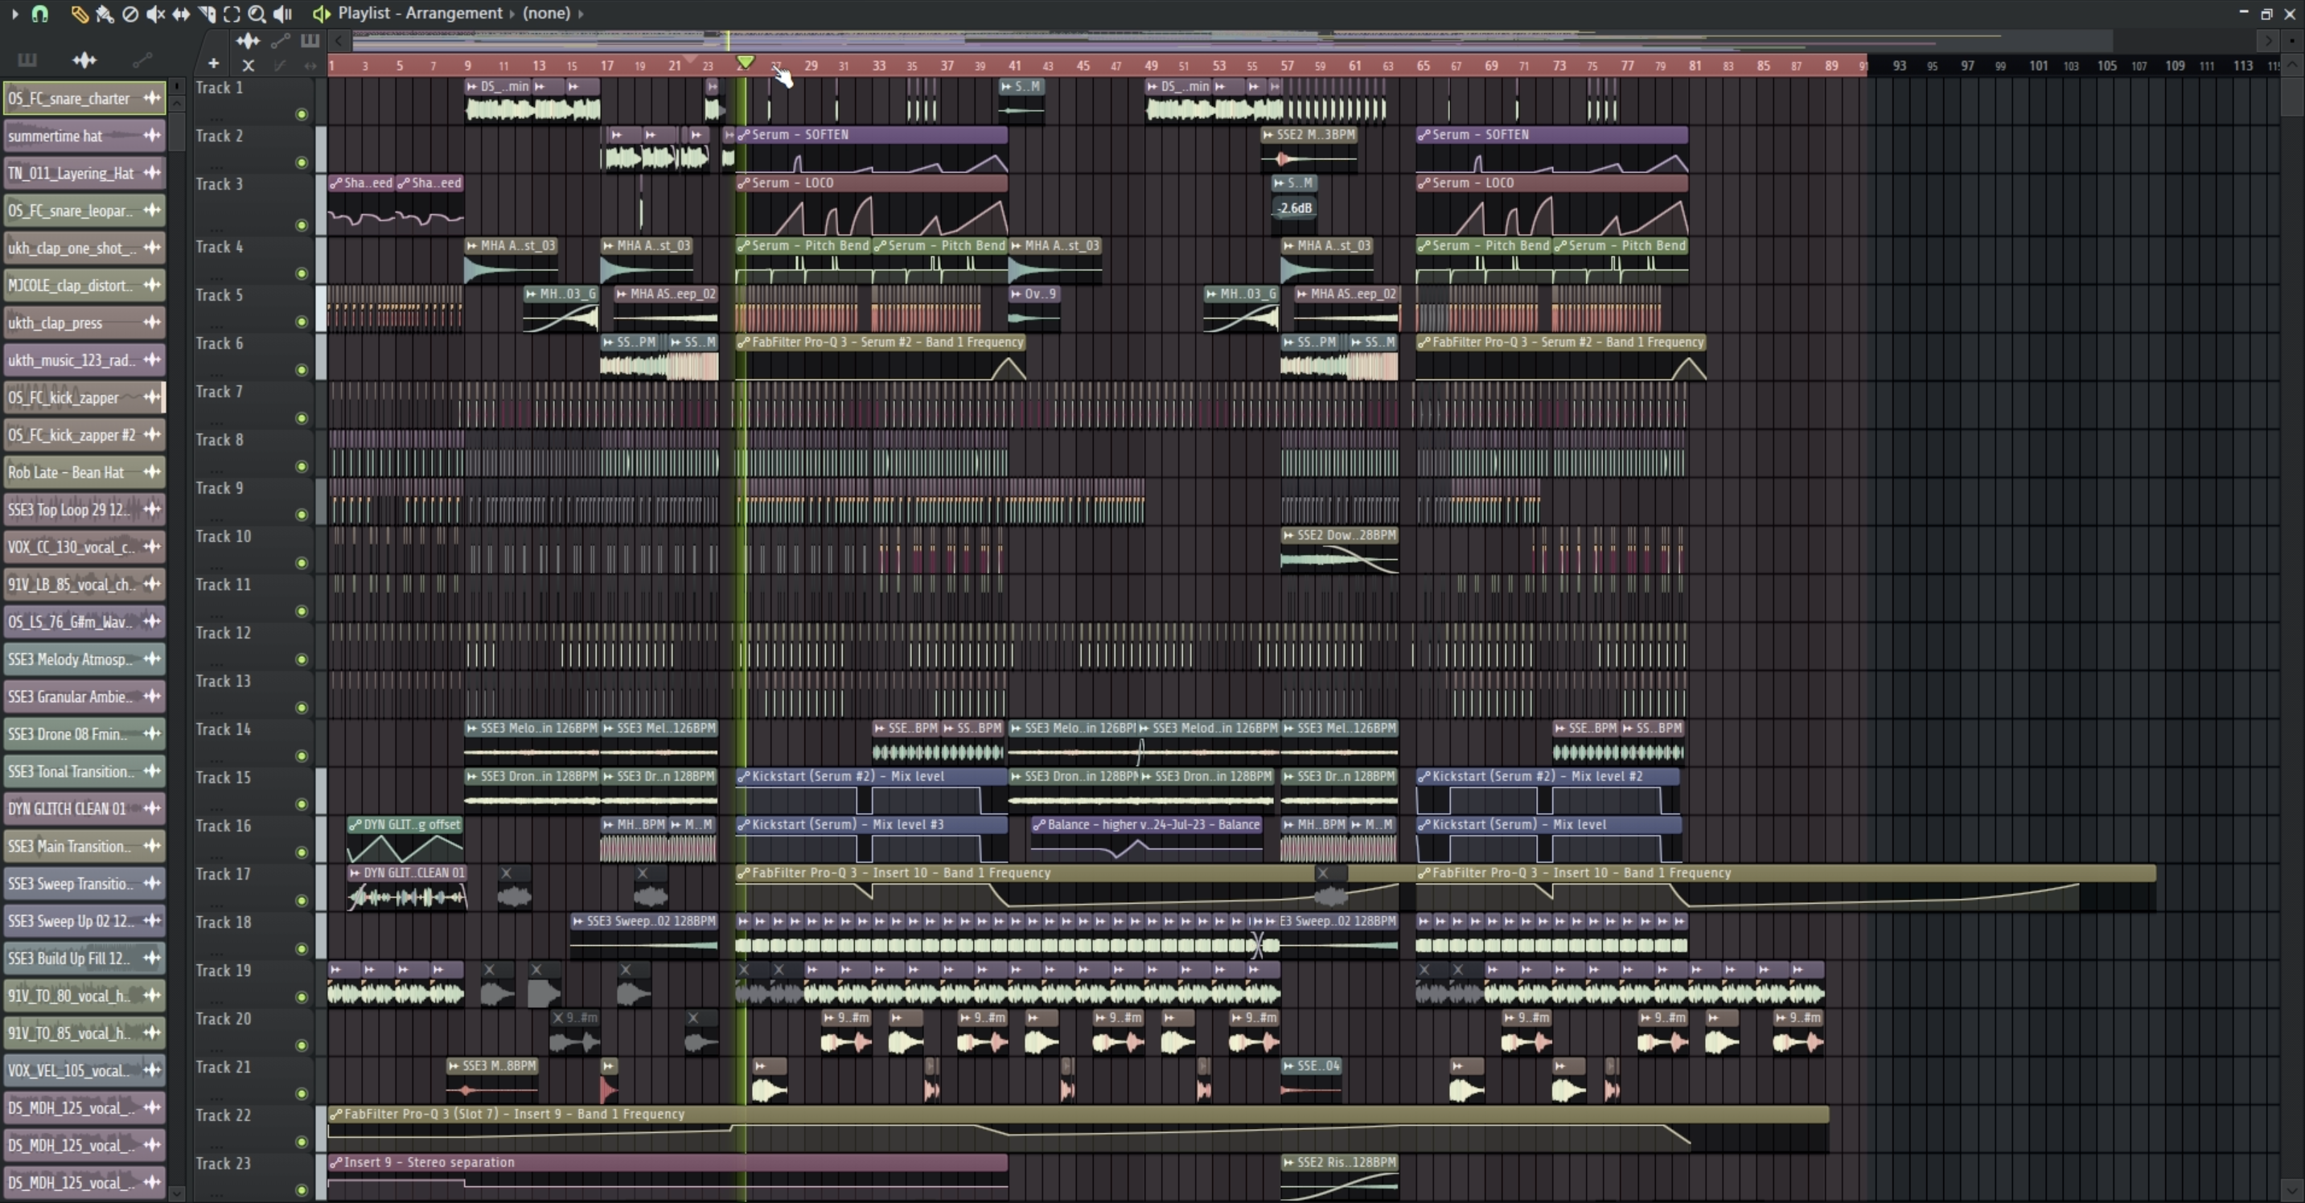
Task: Click the Track 12 header label
Action: [x=223, y=633]
